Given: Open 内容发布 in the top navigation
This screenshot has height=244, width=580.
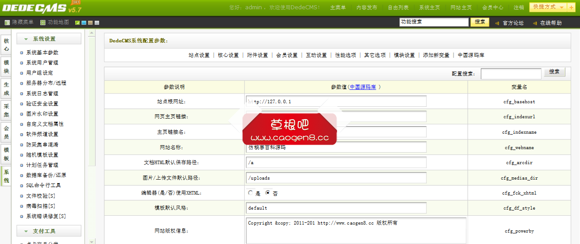Looking at the screenshot, I should 367,8.
